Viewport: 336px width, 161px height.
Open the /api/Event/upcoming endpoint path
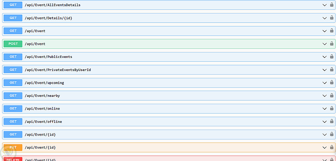(44, 83)
